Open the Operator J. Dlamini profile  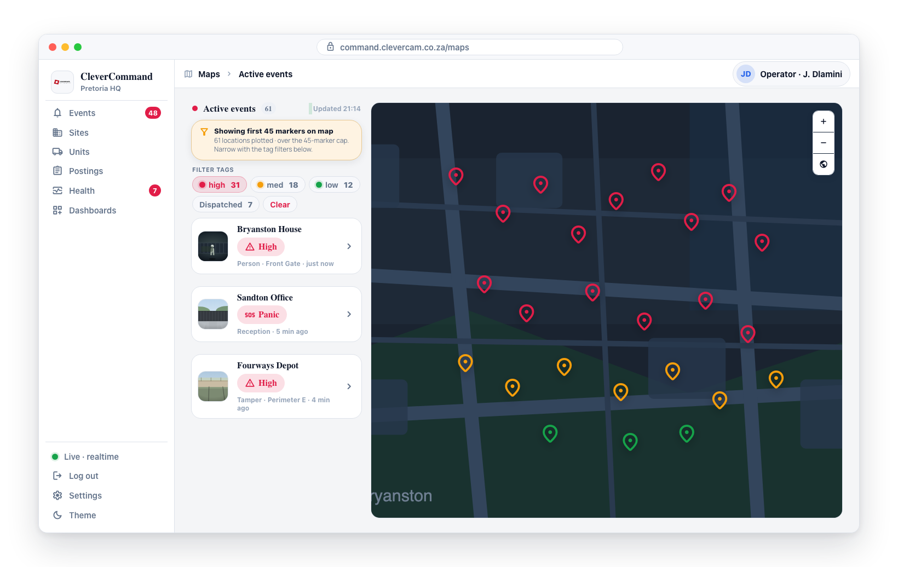coord(791,74)
